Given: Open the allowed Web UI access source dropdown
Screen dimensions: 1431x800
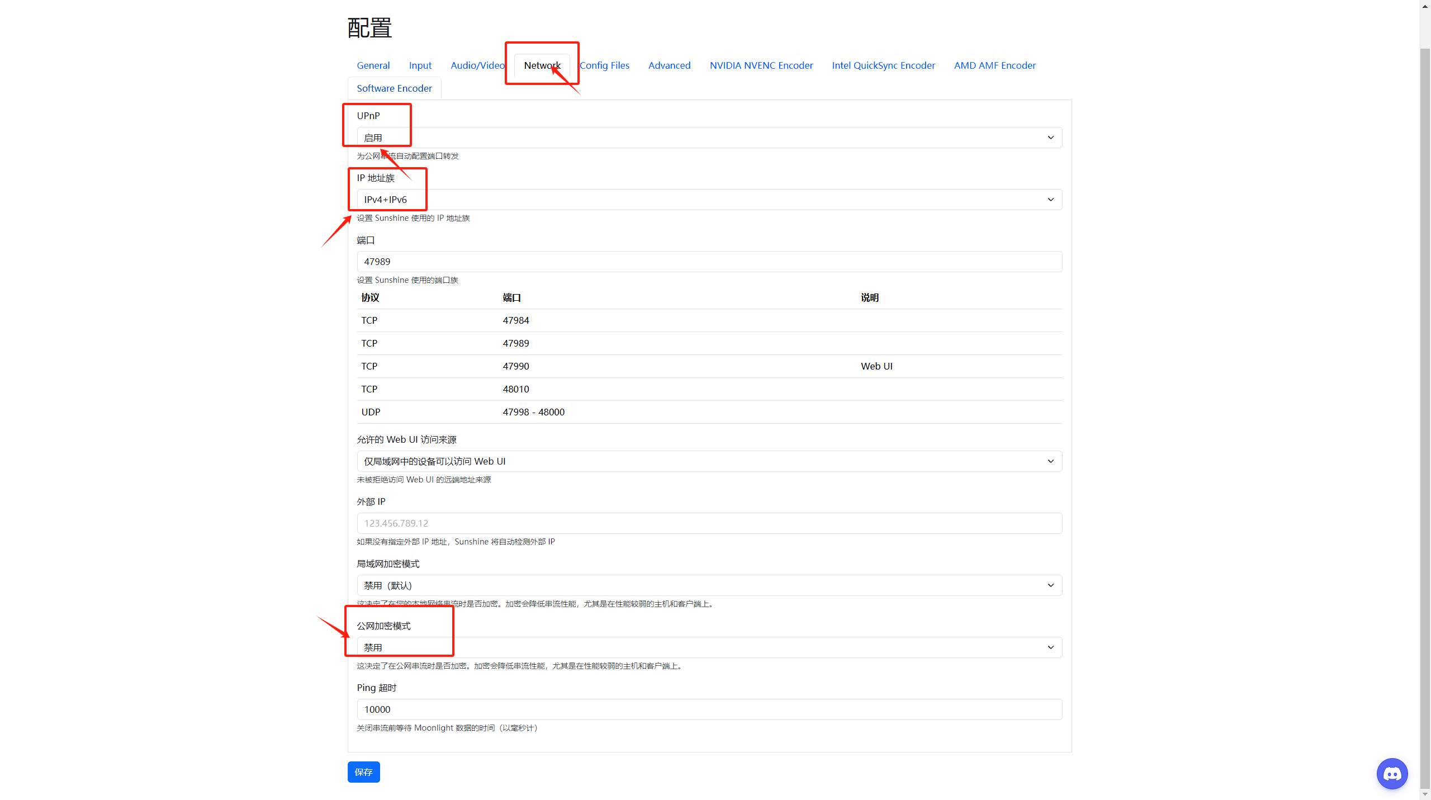Looking at the screenshot, I should pyautogui.click(x=709, y=461).
